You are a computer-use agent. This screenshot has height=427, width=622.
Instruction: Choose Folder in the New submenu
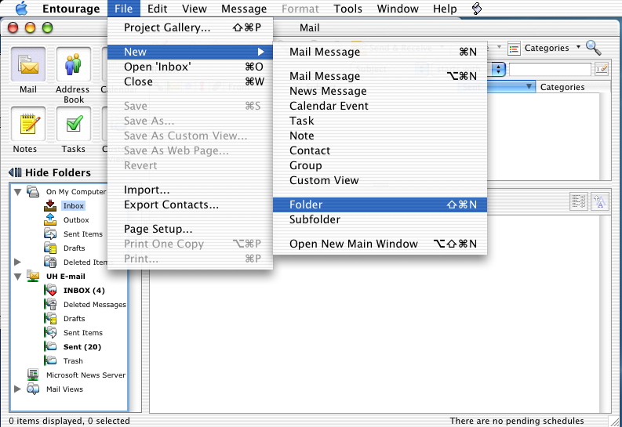tap(380, 204)
